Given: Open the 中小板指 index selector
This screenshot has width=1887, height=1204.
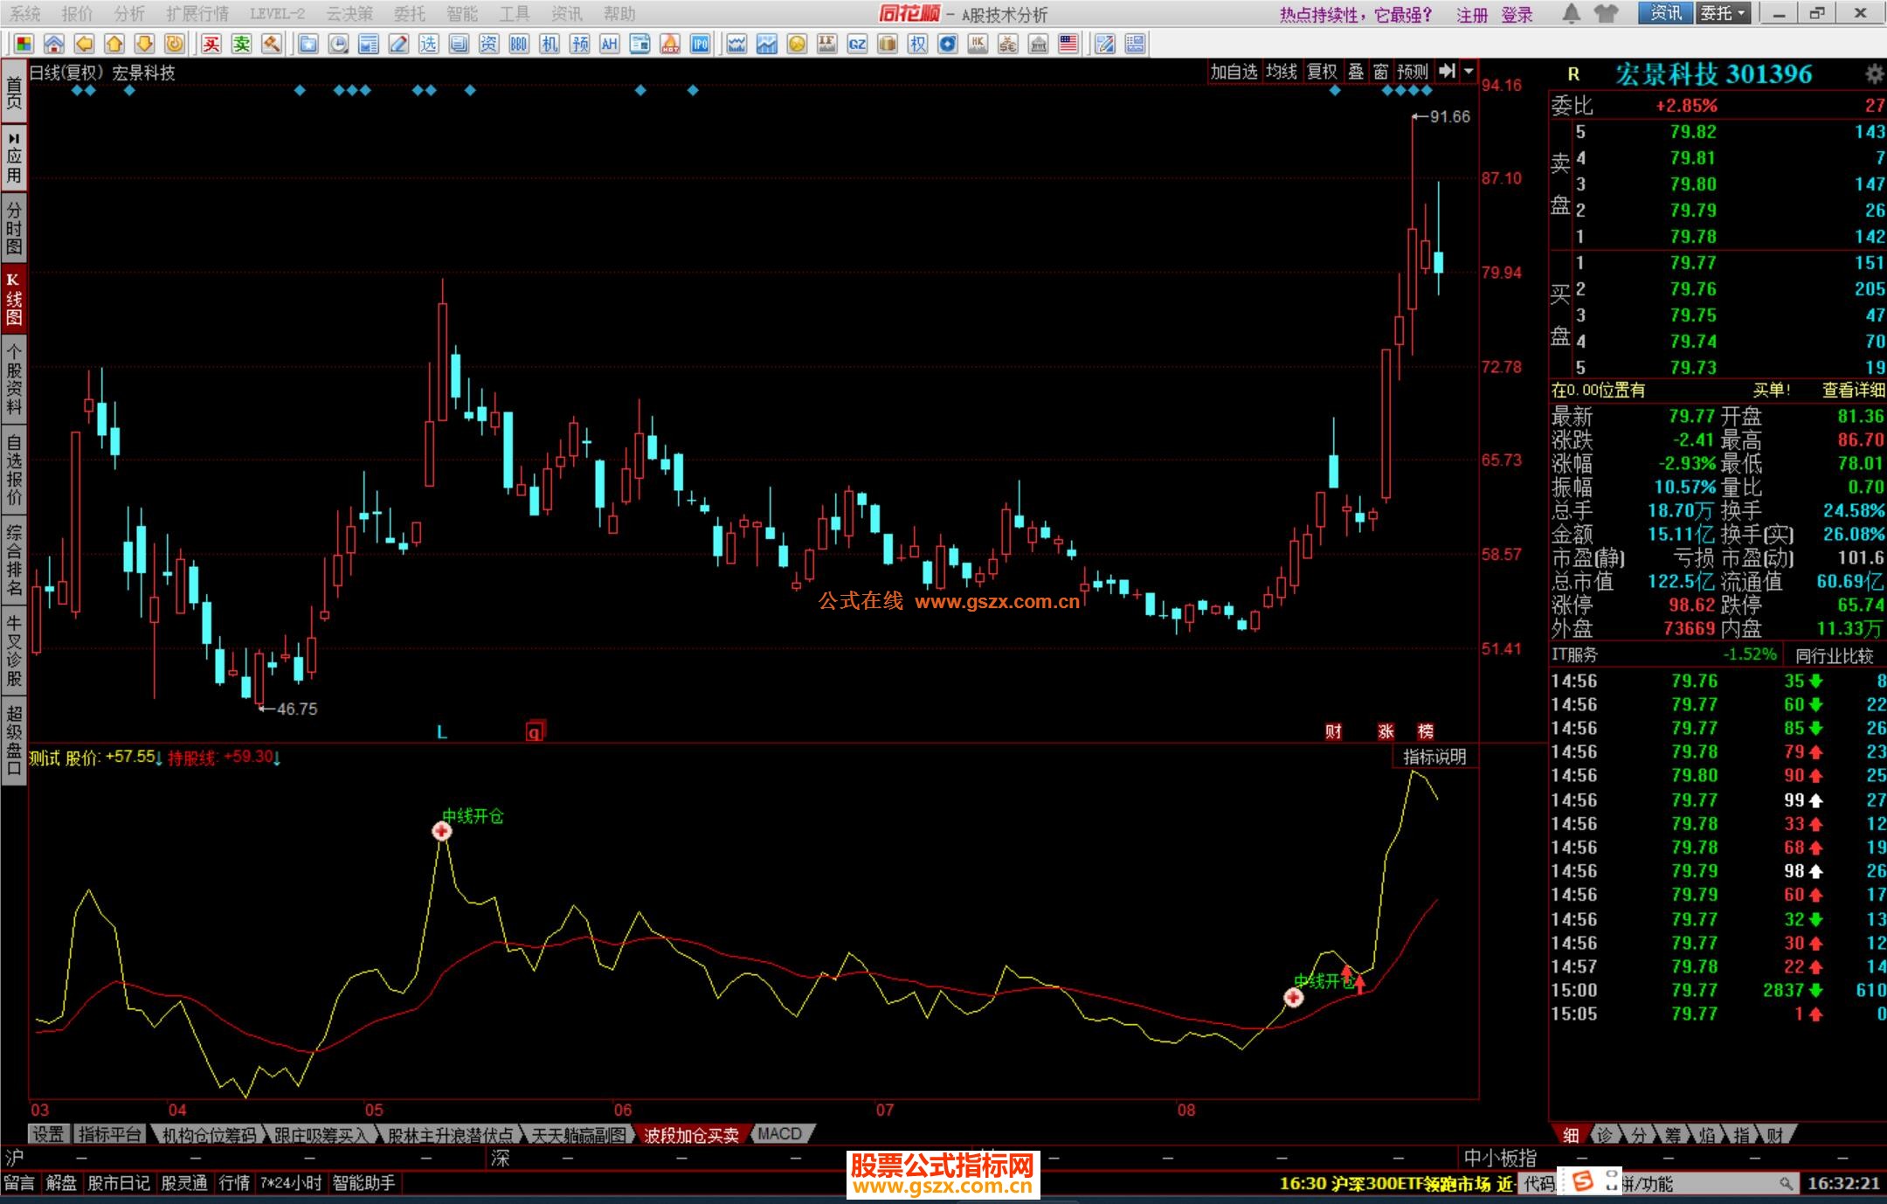Looking at the screenshot, I should [1500, 1158].
